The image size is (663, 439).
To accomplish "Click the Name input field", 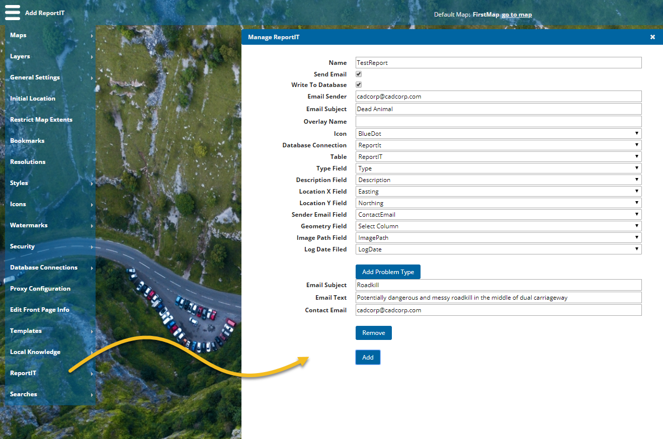I will click(x=498, y=63).
